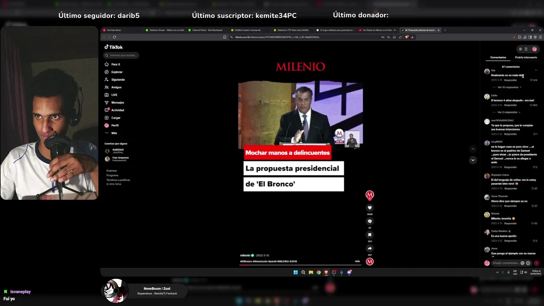Screen dimensions: 544x306
Task: Open Perfil in TikTok sidebar
Action: pos(112,125)
